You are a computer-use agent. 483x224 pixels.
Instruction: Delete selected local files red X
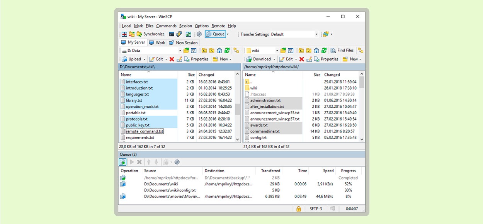click(172, 59)
